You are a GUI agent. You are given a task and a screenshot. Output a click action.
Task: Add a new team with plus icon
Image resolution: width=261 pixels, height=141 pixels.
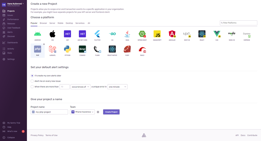(98, 112)
